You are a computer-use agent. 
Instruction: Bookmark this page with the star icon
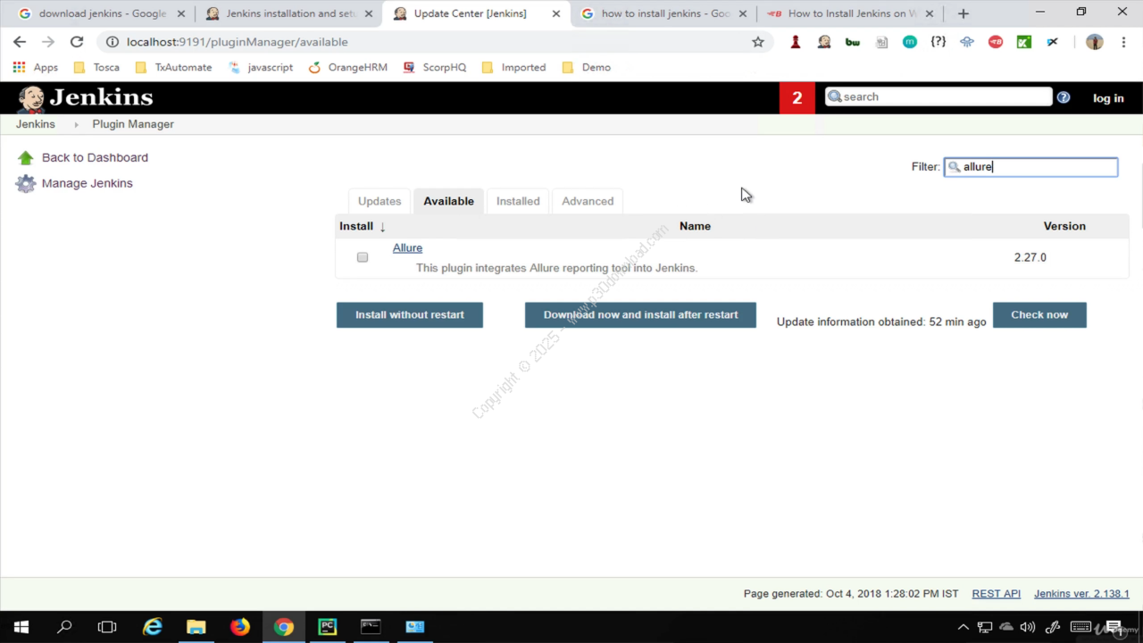pos(758,42)
